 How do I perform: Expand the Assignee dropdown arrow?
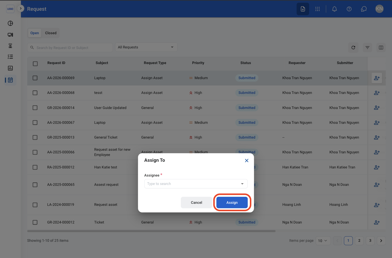242,184
